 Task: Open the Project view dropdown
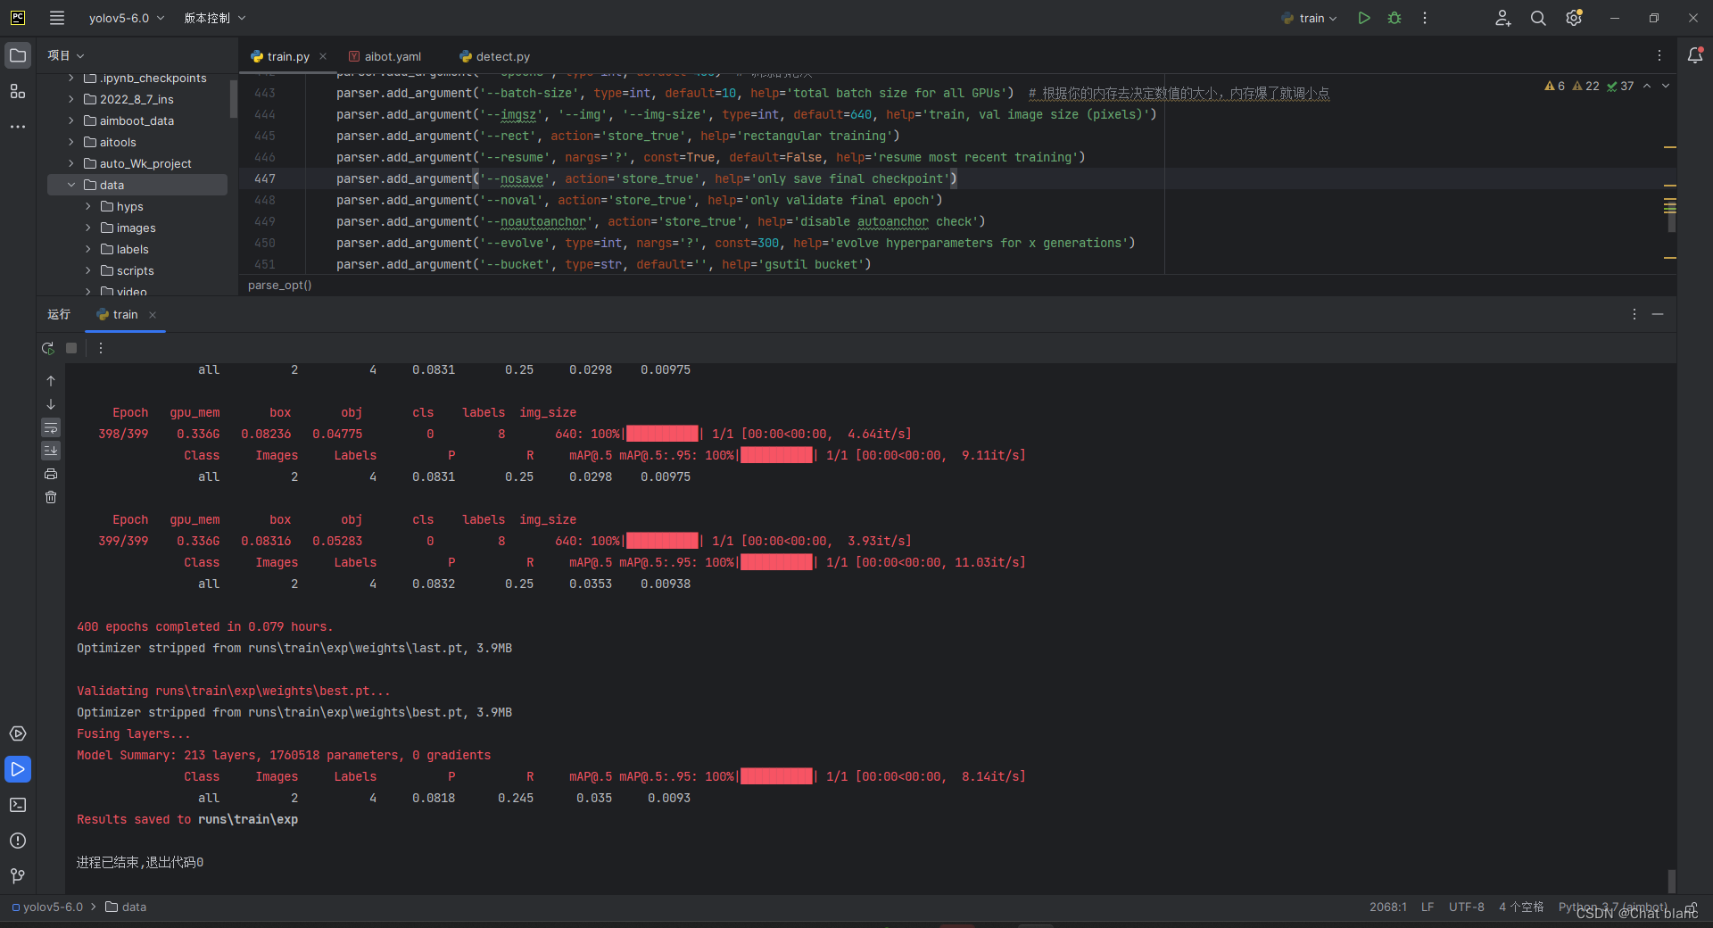click(66, 55)
